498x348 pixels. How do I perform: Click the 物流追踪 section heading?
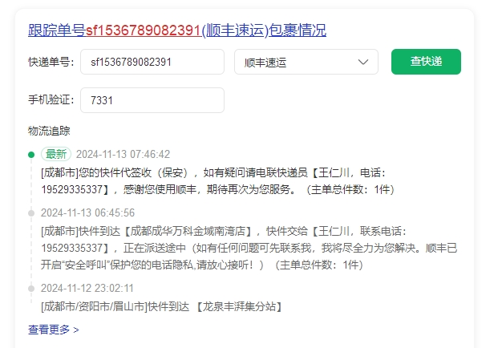click(x=49, y=131)
